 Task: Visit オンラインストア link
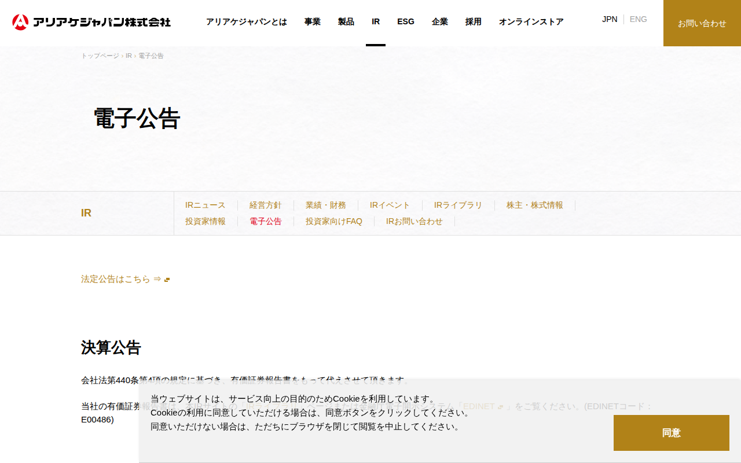(x=531, y=21)
